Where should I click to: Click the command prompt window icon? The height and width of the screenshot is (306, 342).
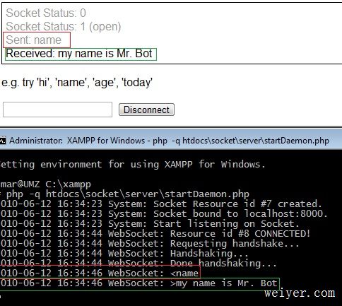pos(3,141)
